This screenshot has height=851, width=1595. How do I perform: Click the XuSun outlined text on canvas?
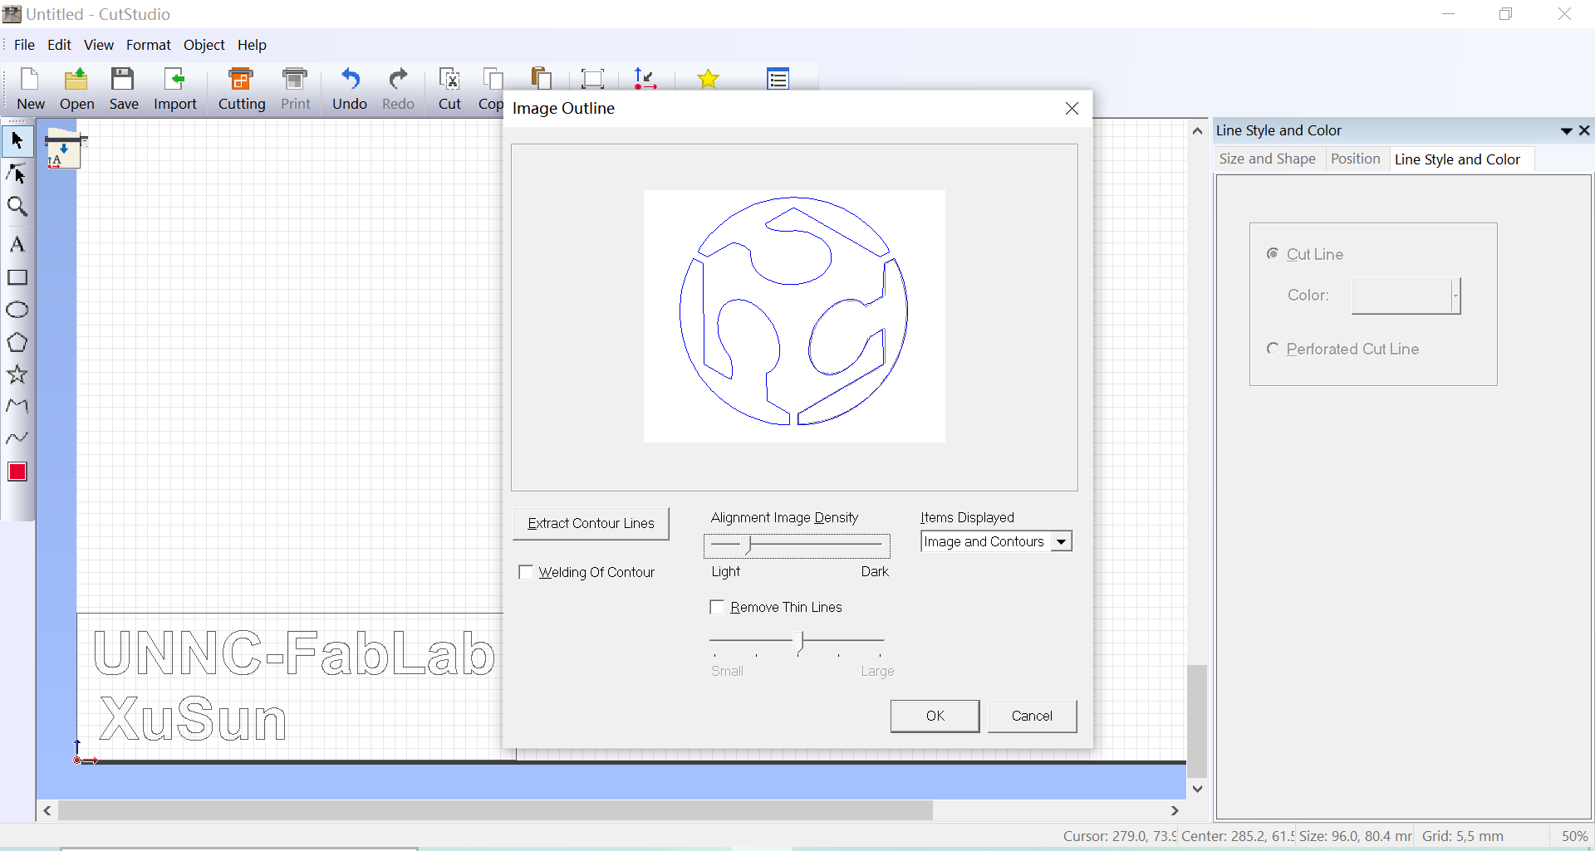[193, 718]
